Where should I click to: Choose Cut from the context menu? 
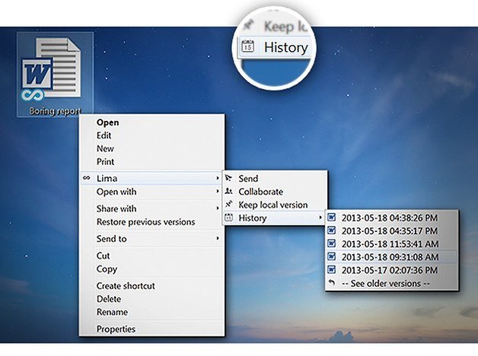[x=151, y=256]
